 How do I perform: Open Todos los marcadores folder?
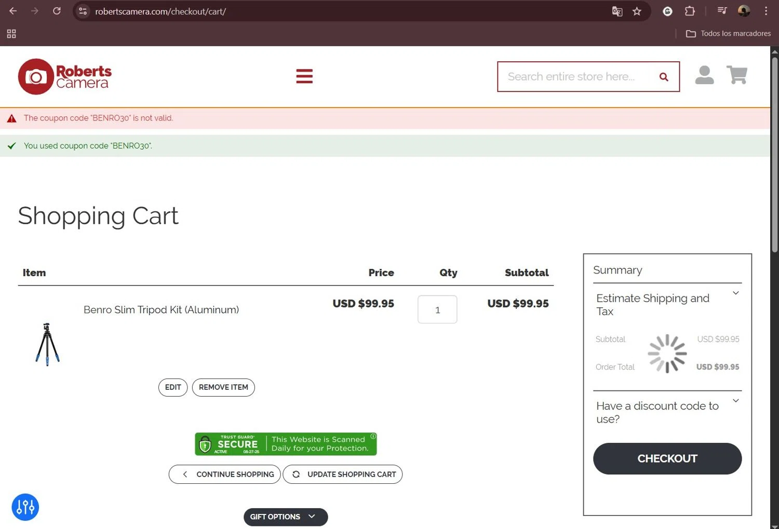pyautogui.click(x=728, y=33)
